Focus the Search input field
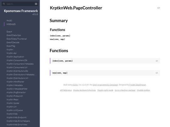Image resolution: width=170 pixels, height=127 pixels. point(20,4)
